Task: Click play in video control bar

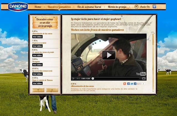Action: point(74,79)
